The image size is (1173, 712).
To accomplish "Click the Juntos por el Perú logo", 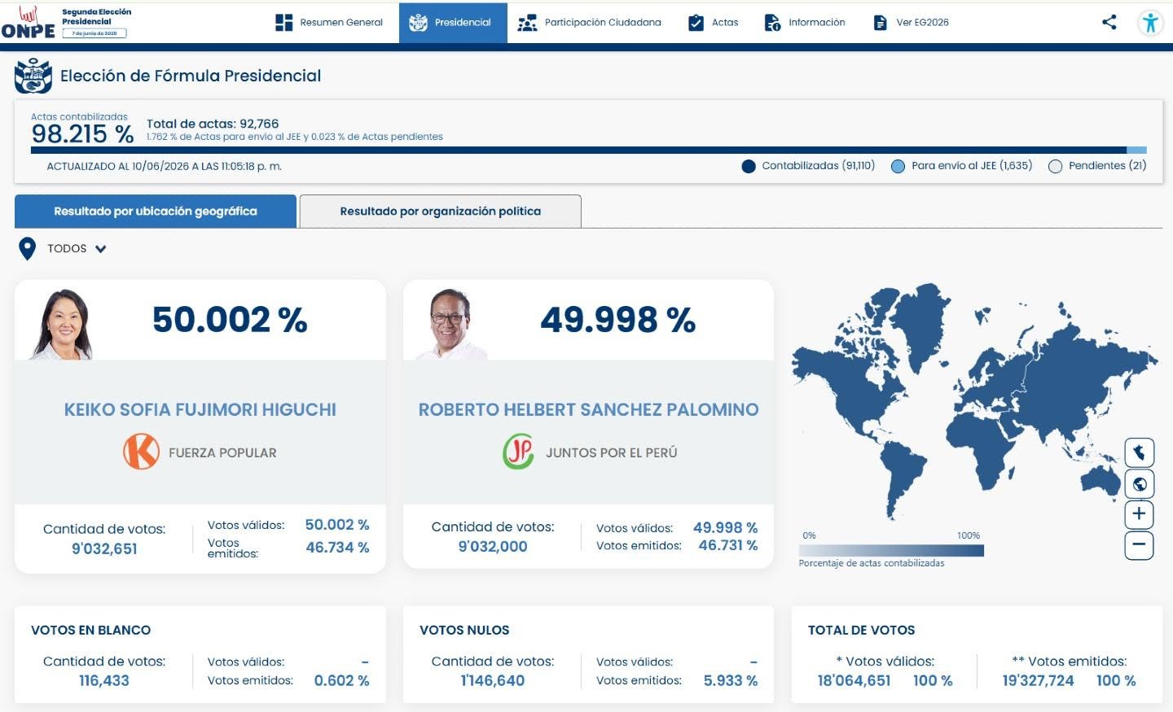I will pyautogui.click(x=518, y=452).
